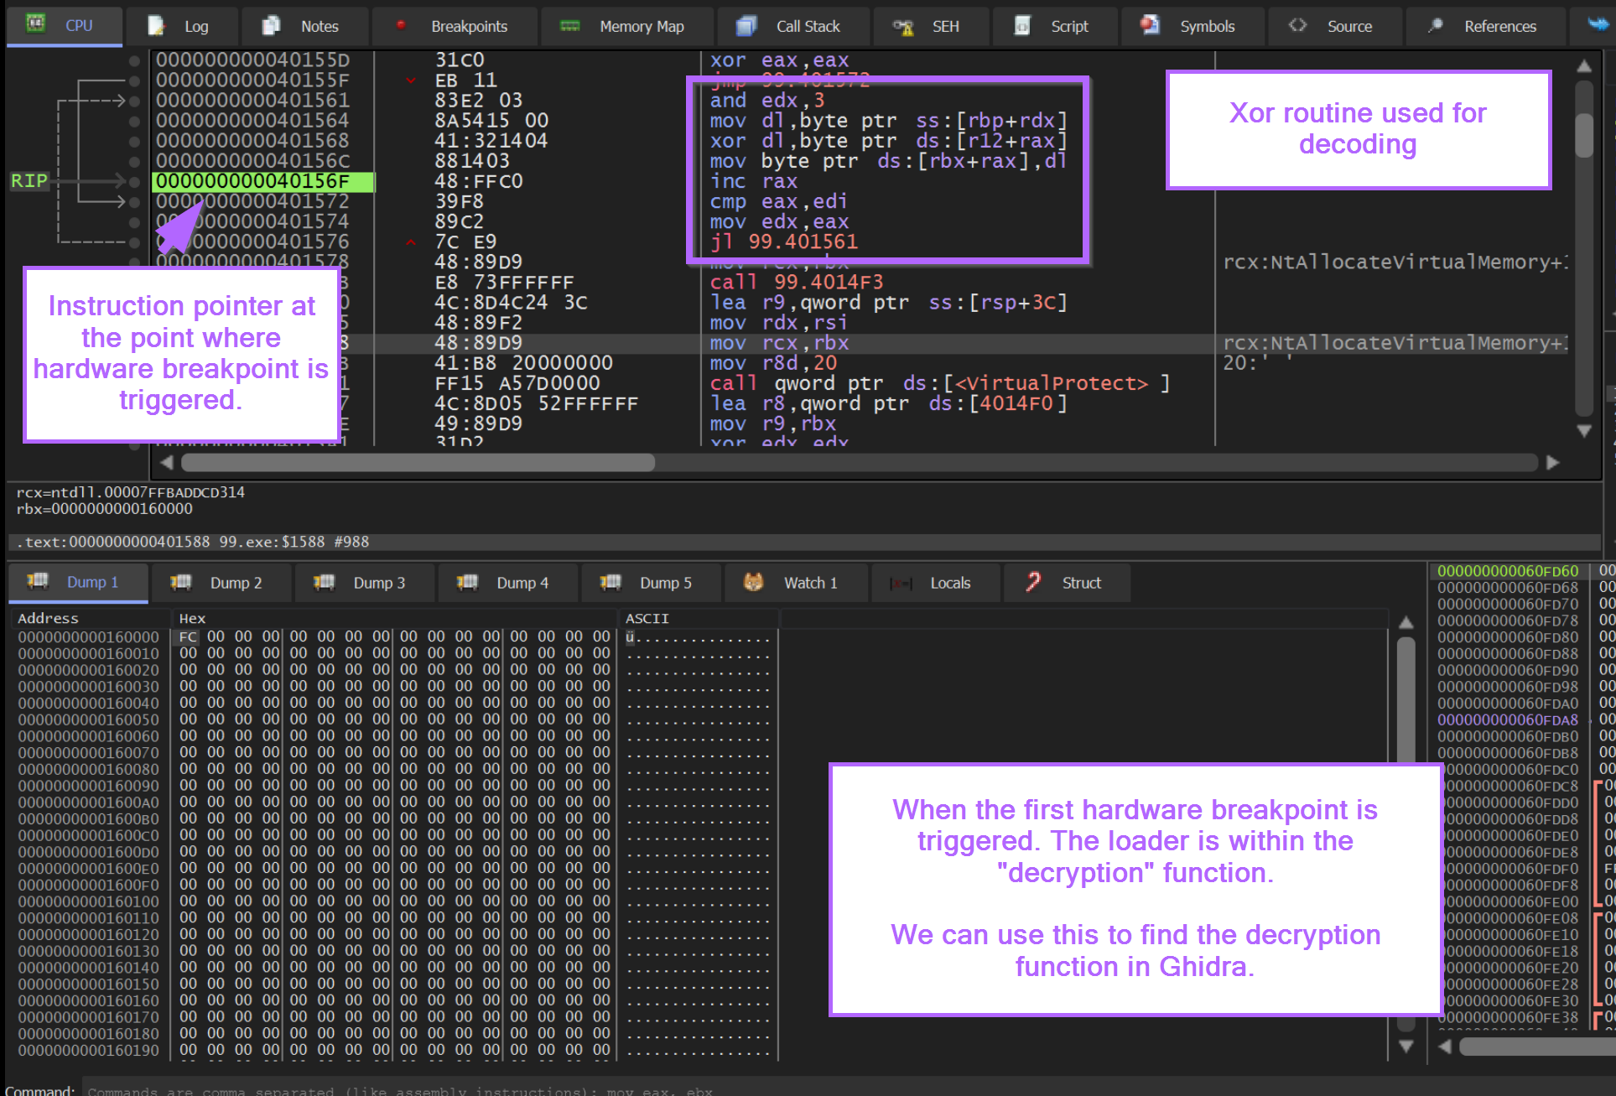The image size is (1616, 1096).
Task: Click the CPU tab icon
Action: [35, 23]
